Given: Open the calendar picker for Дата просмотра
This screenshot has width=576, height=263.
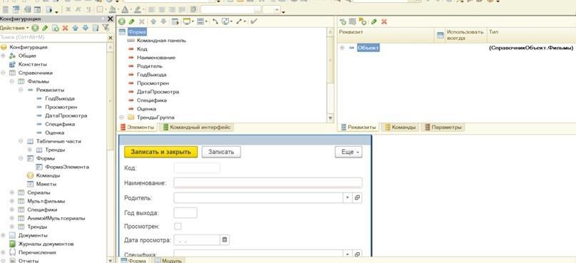Looking at the screenshot, I should click(225, 240).
